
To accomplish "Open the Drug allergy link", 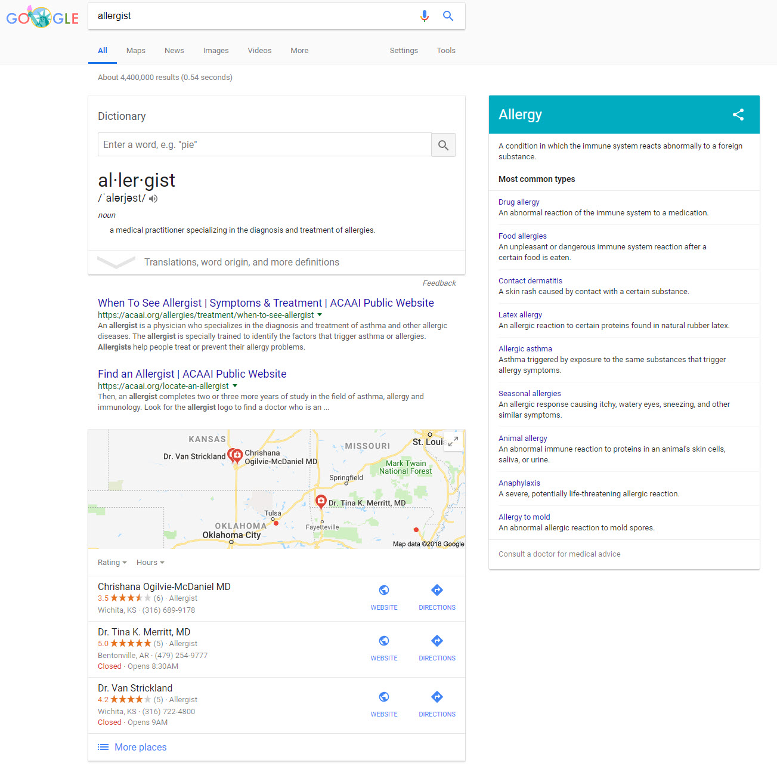I will coord(519,202).
